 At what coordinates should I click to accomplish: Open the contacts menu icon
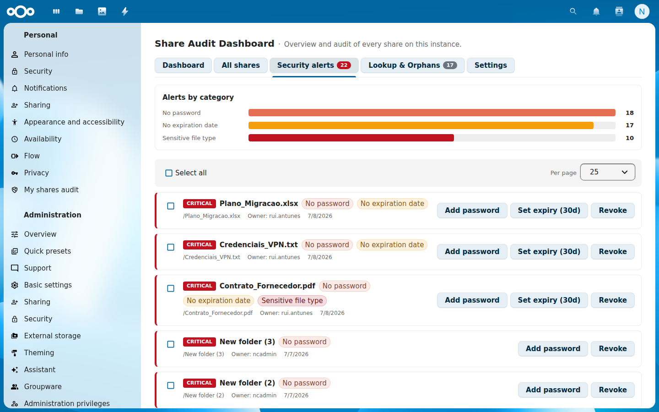click(619, 11)
